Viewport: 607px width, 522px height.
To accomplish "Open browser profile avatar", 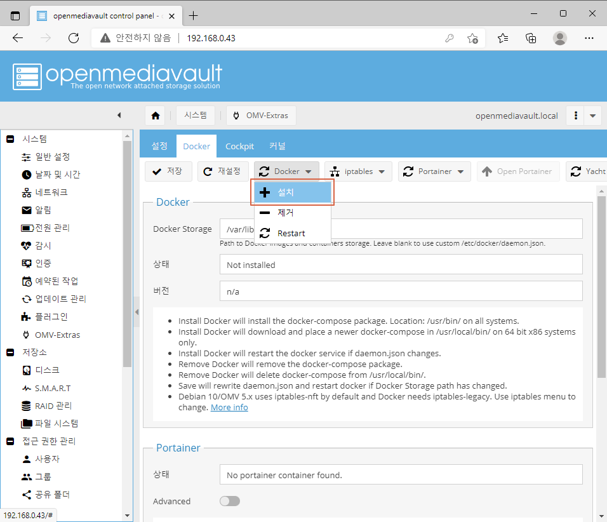I will [560, 38].
